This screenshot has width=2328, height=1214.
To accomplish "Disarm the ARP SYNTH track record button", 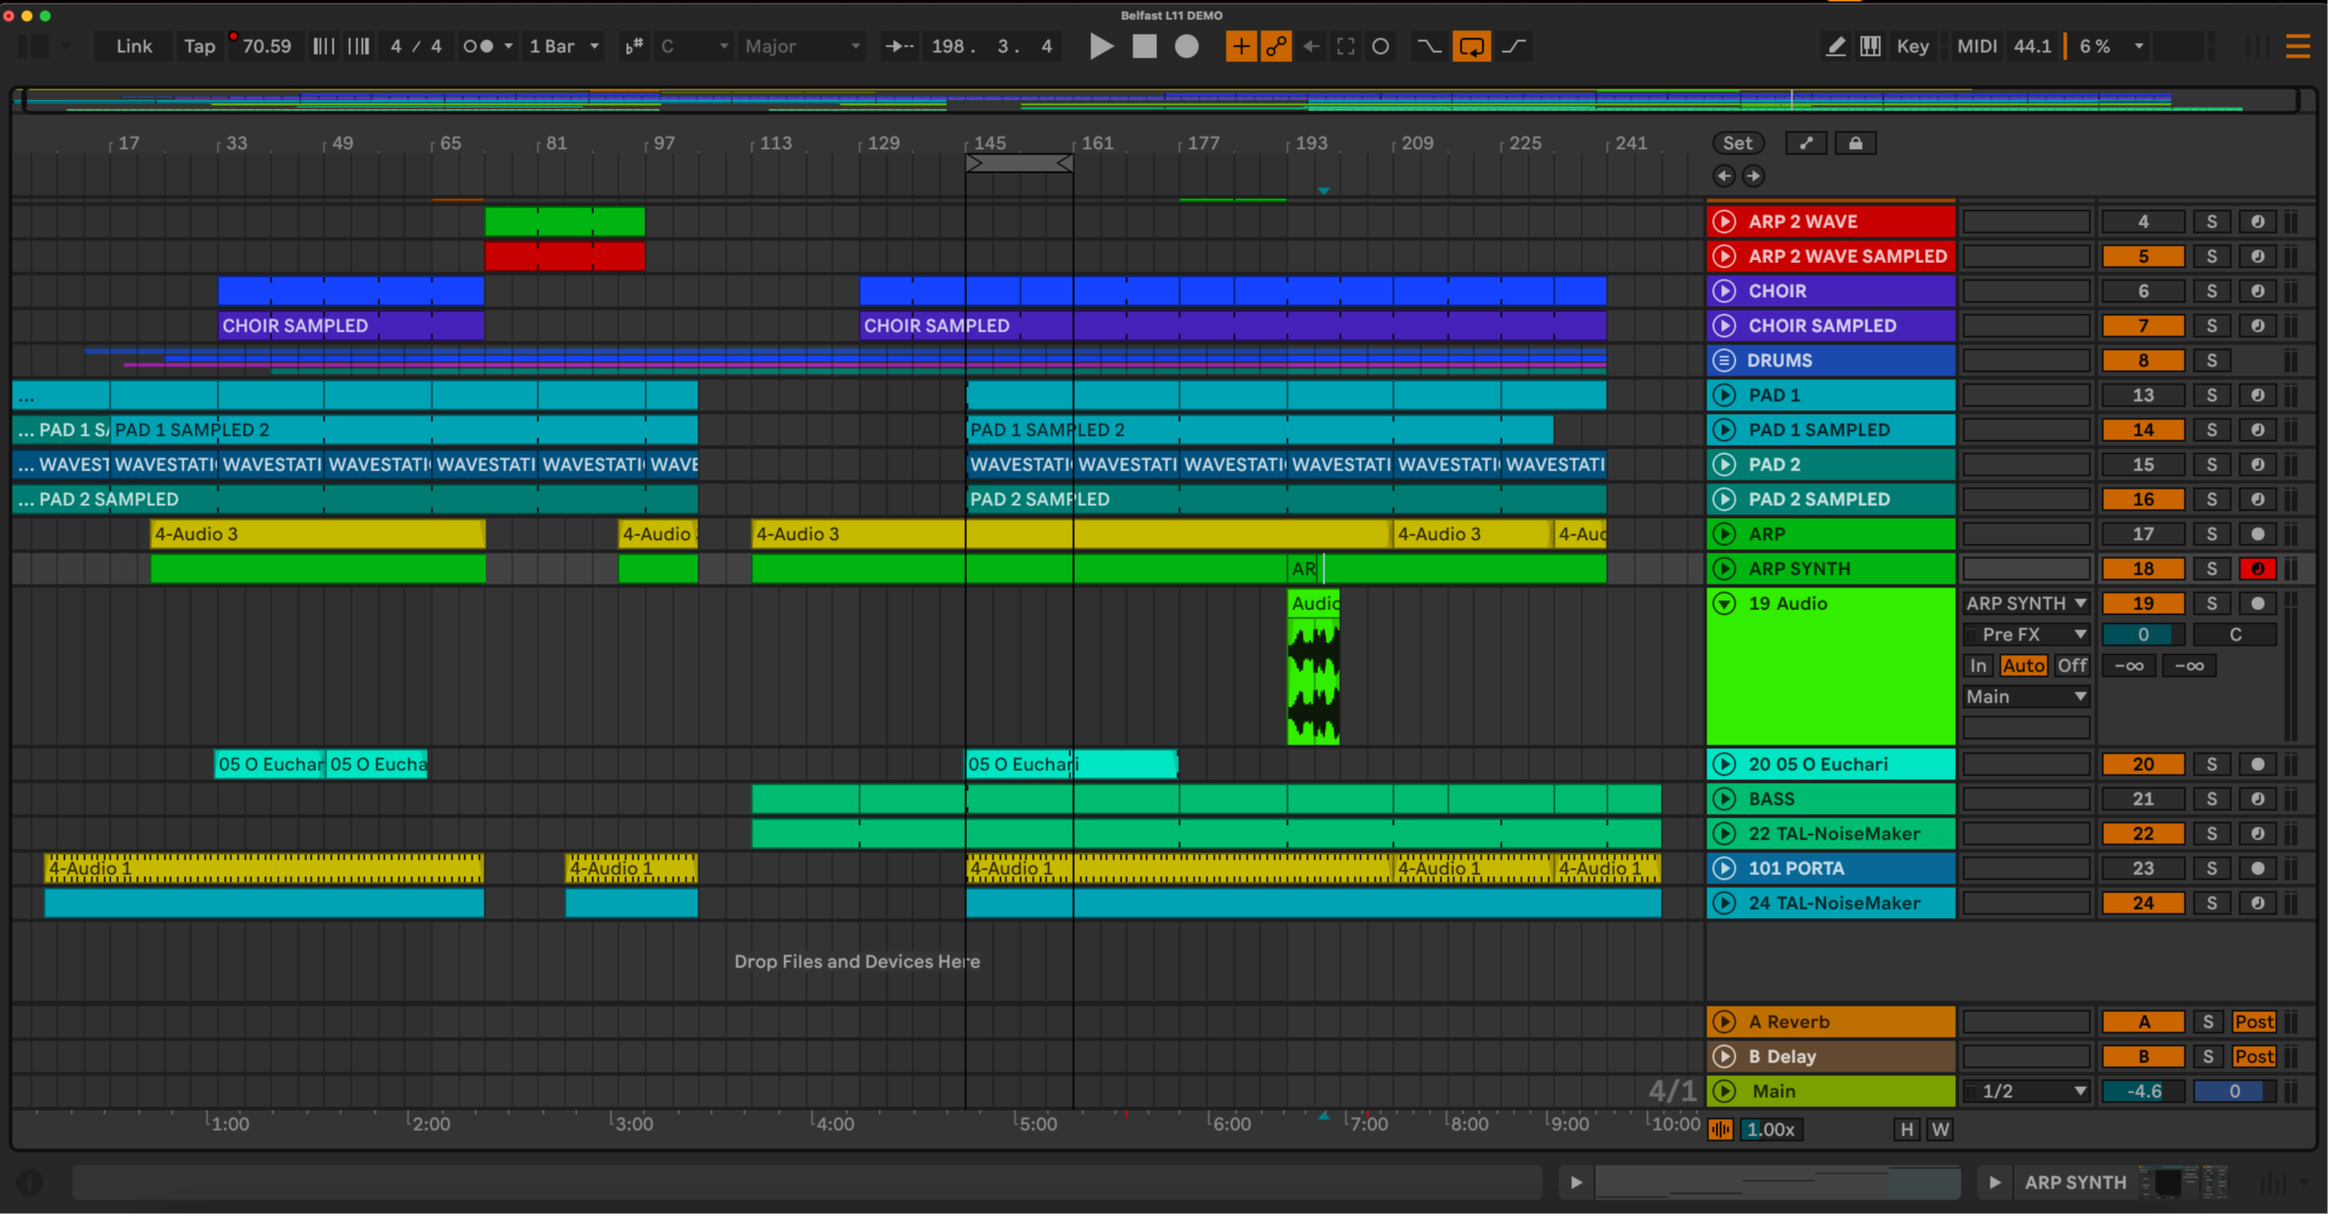I will click(2257, 569).
